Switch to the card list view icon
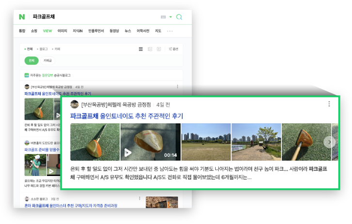The width and height of the screenshot is (352, 224). 141,49
